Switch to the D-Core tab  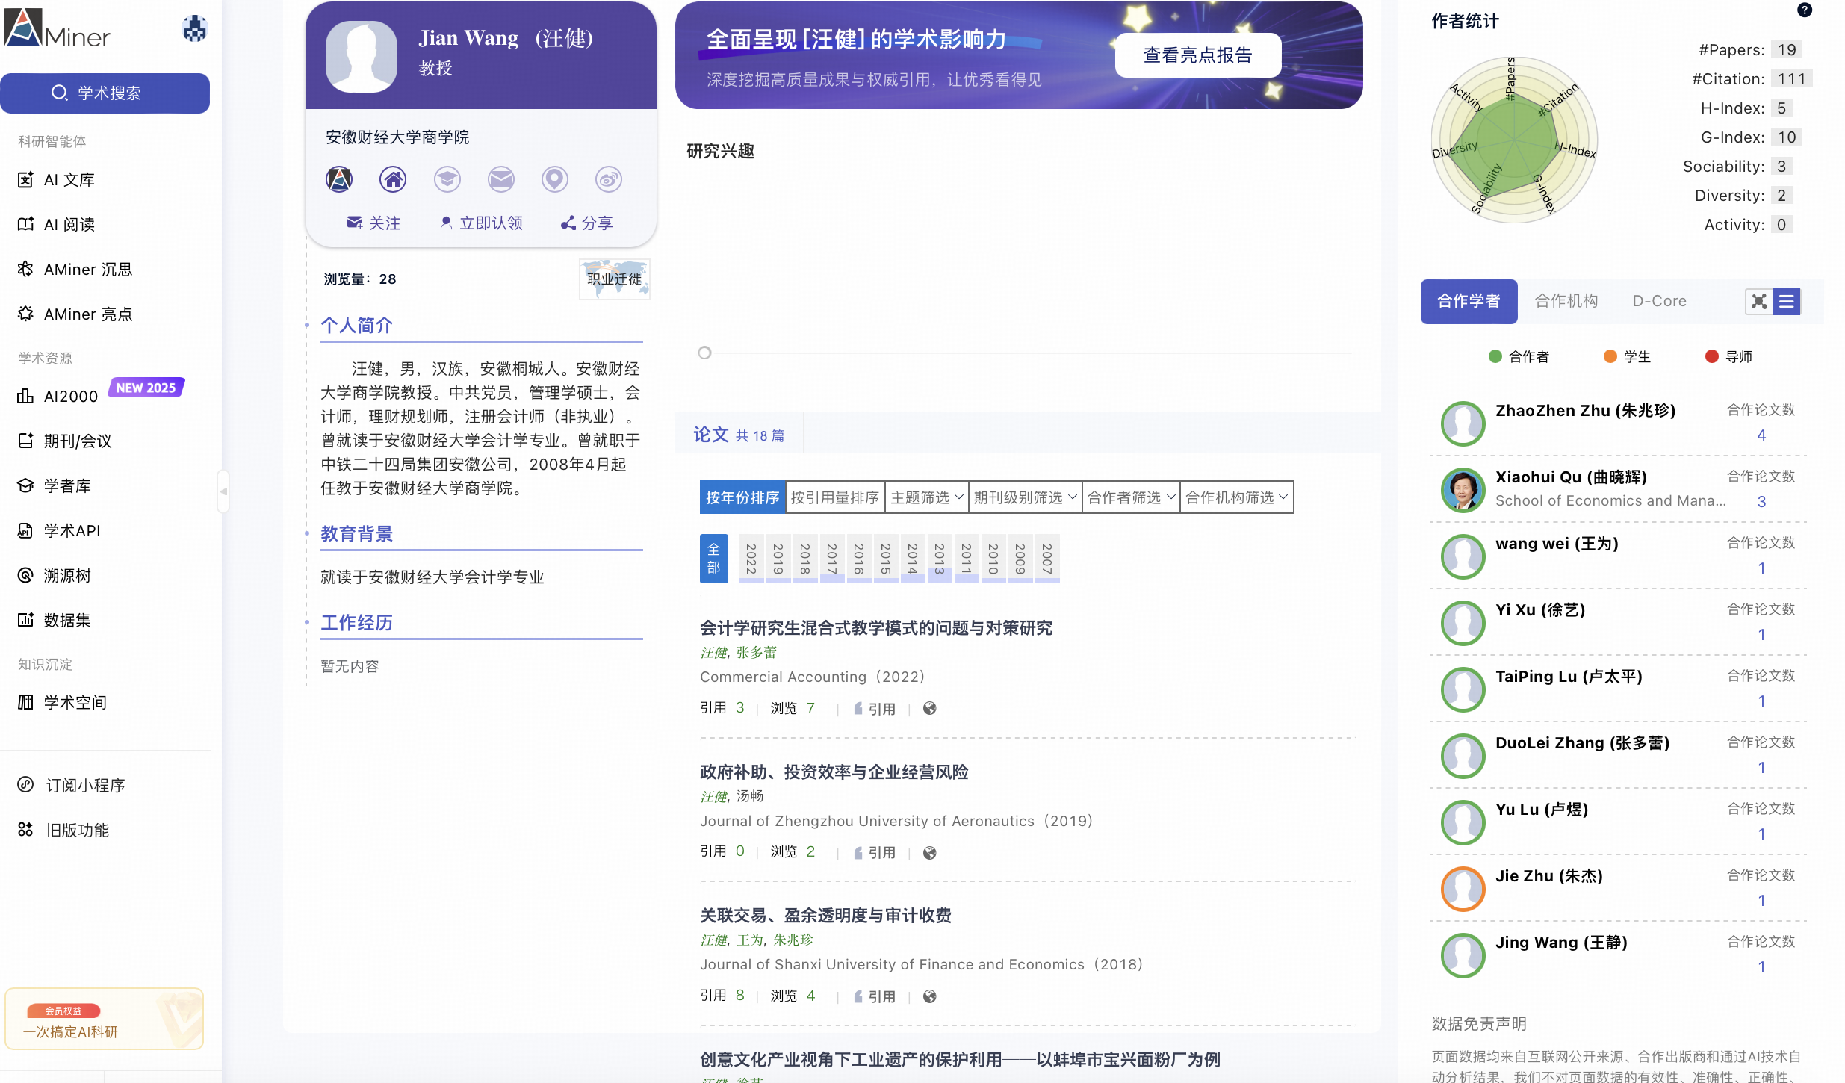point(1659,301)
